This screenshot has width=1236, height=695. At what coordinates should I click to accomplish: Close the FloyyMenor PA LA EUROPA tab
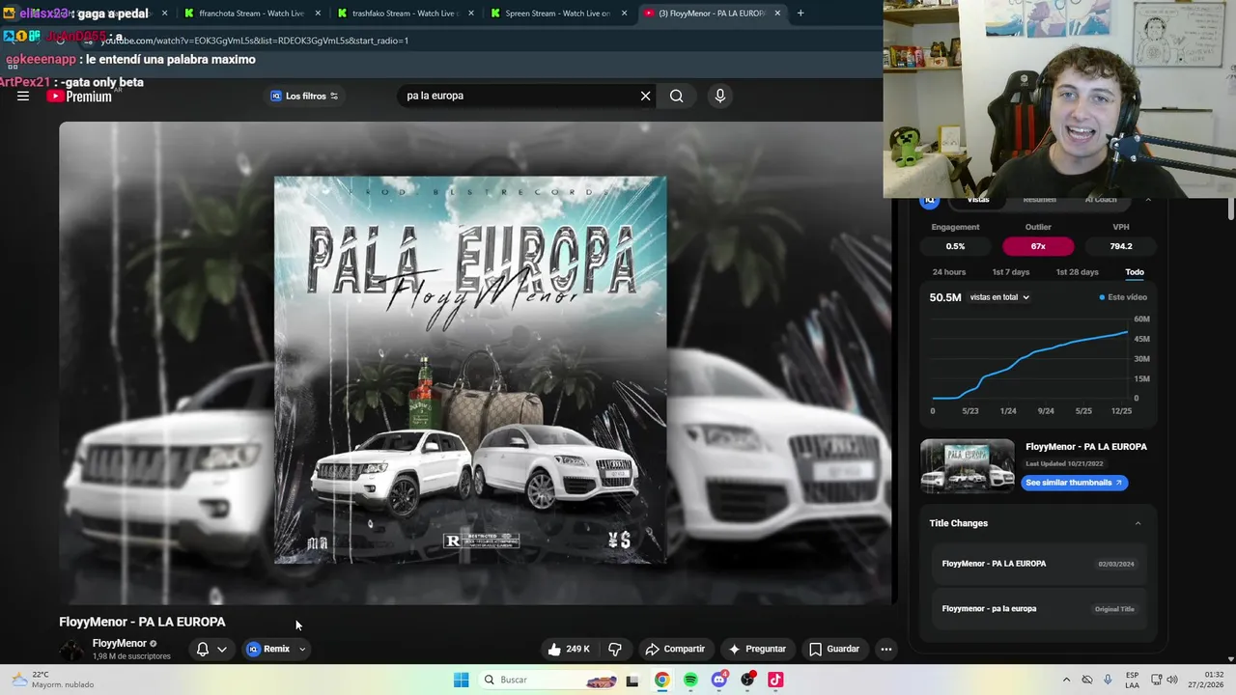777,14
